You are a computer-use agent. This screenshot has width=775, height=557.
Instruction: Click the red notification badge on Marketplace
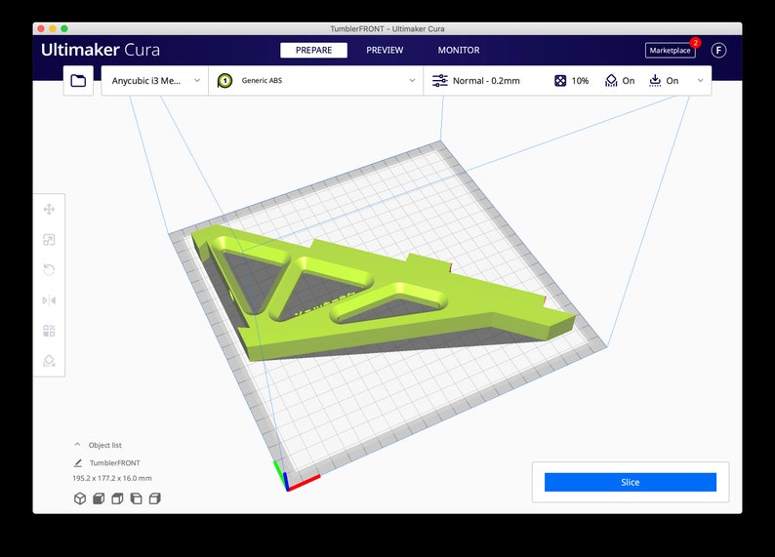695,43
